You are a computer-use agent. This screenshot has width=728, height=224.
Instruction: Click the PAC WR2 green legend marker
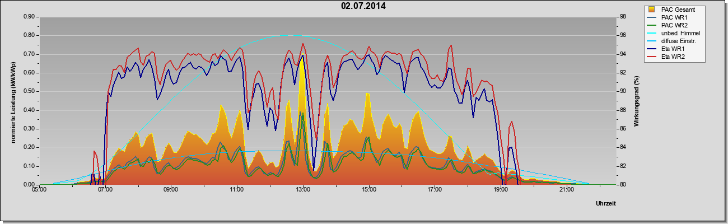(652, 25)
